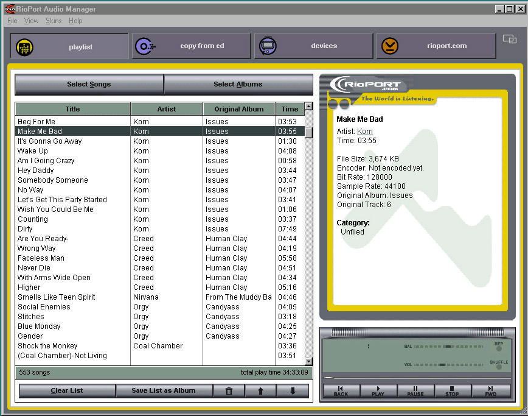Switch to compact window mode icon
The image size is (528, 416).
coord(510,39)
